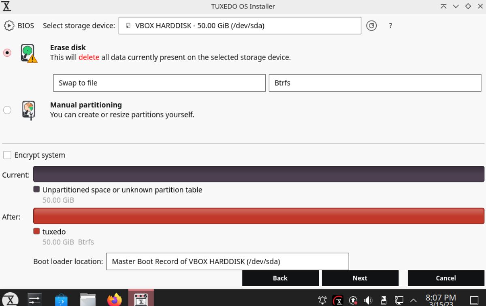Open the Erase disk drive icon with warning

pyautogui.click(x=29, y=52)
